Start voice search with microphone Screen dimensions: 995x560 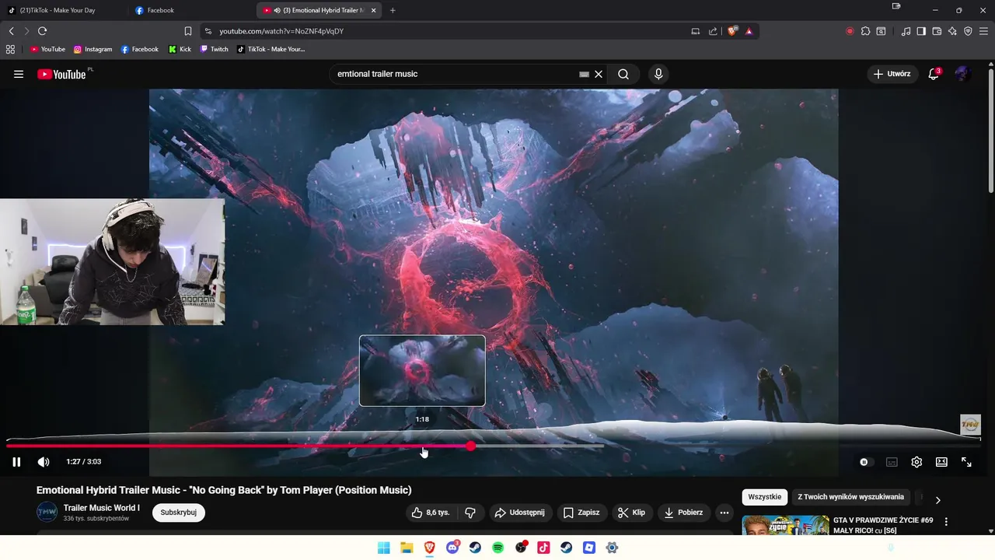(658, 74)
